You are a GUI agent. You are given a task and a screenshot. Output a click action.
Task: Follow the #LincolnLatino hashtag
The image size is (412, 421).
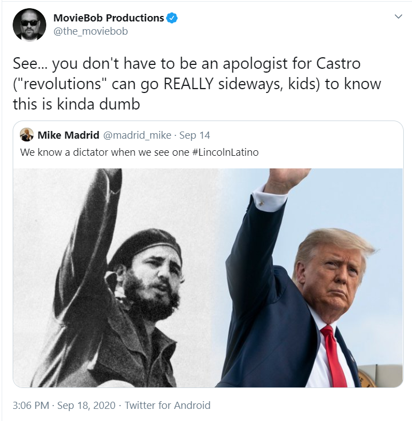225,152
